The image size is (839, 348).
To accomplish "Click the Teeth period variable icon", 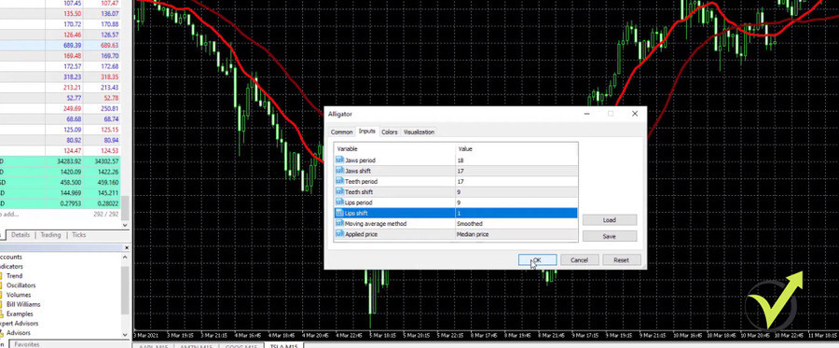I will pos(339,182).
